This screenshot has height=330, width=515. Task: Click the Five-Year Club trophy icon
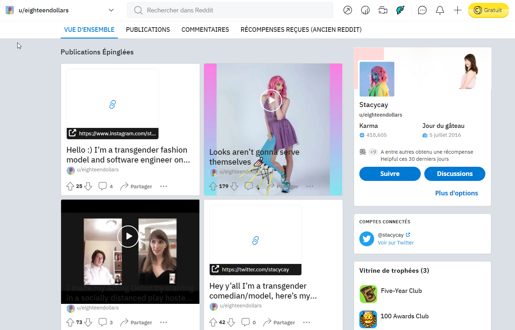[x=369, y=294]
